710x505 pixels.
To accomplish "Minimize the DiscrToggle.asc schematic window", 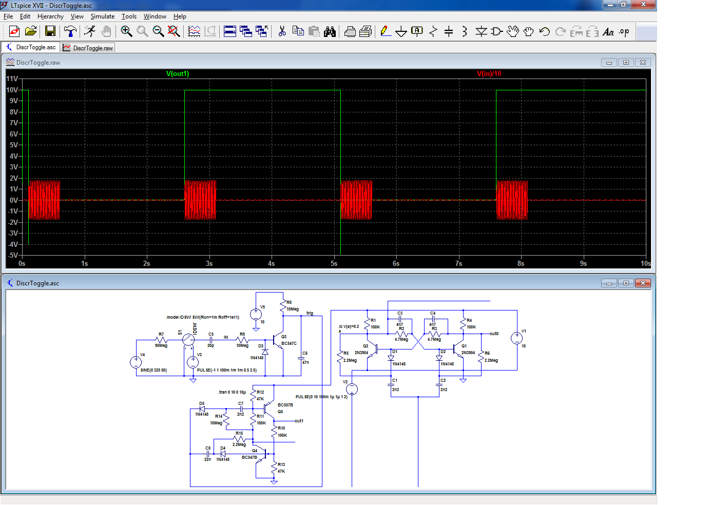I will (609, 283).
